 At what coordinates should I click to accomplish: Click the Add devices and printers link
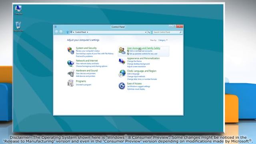[x=85, y=76]
